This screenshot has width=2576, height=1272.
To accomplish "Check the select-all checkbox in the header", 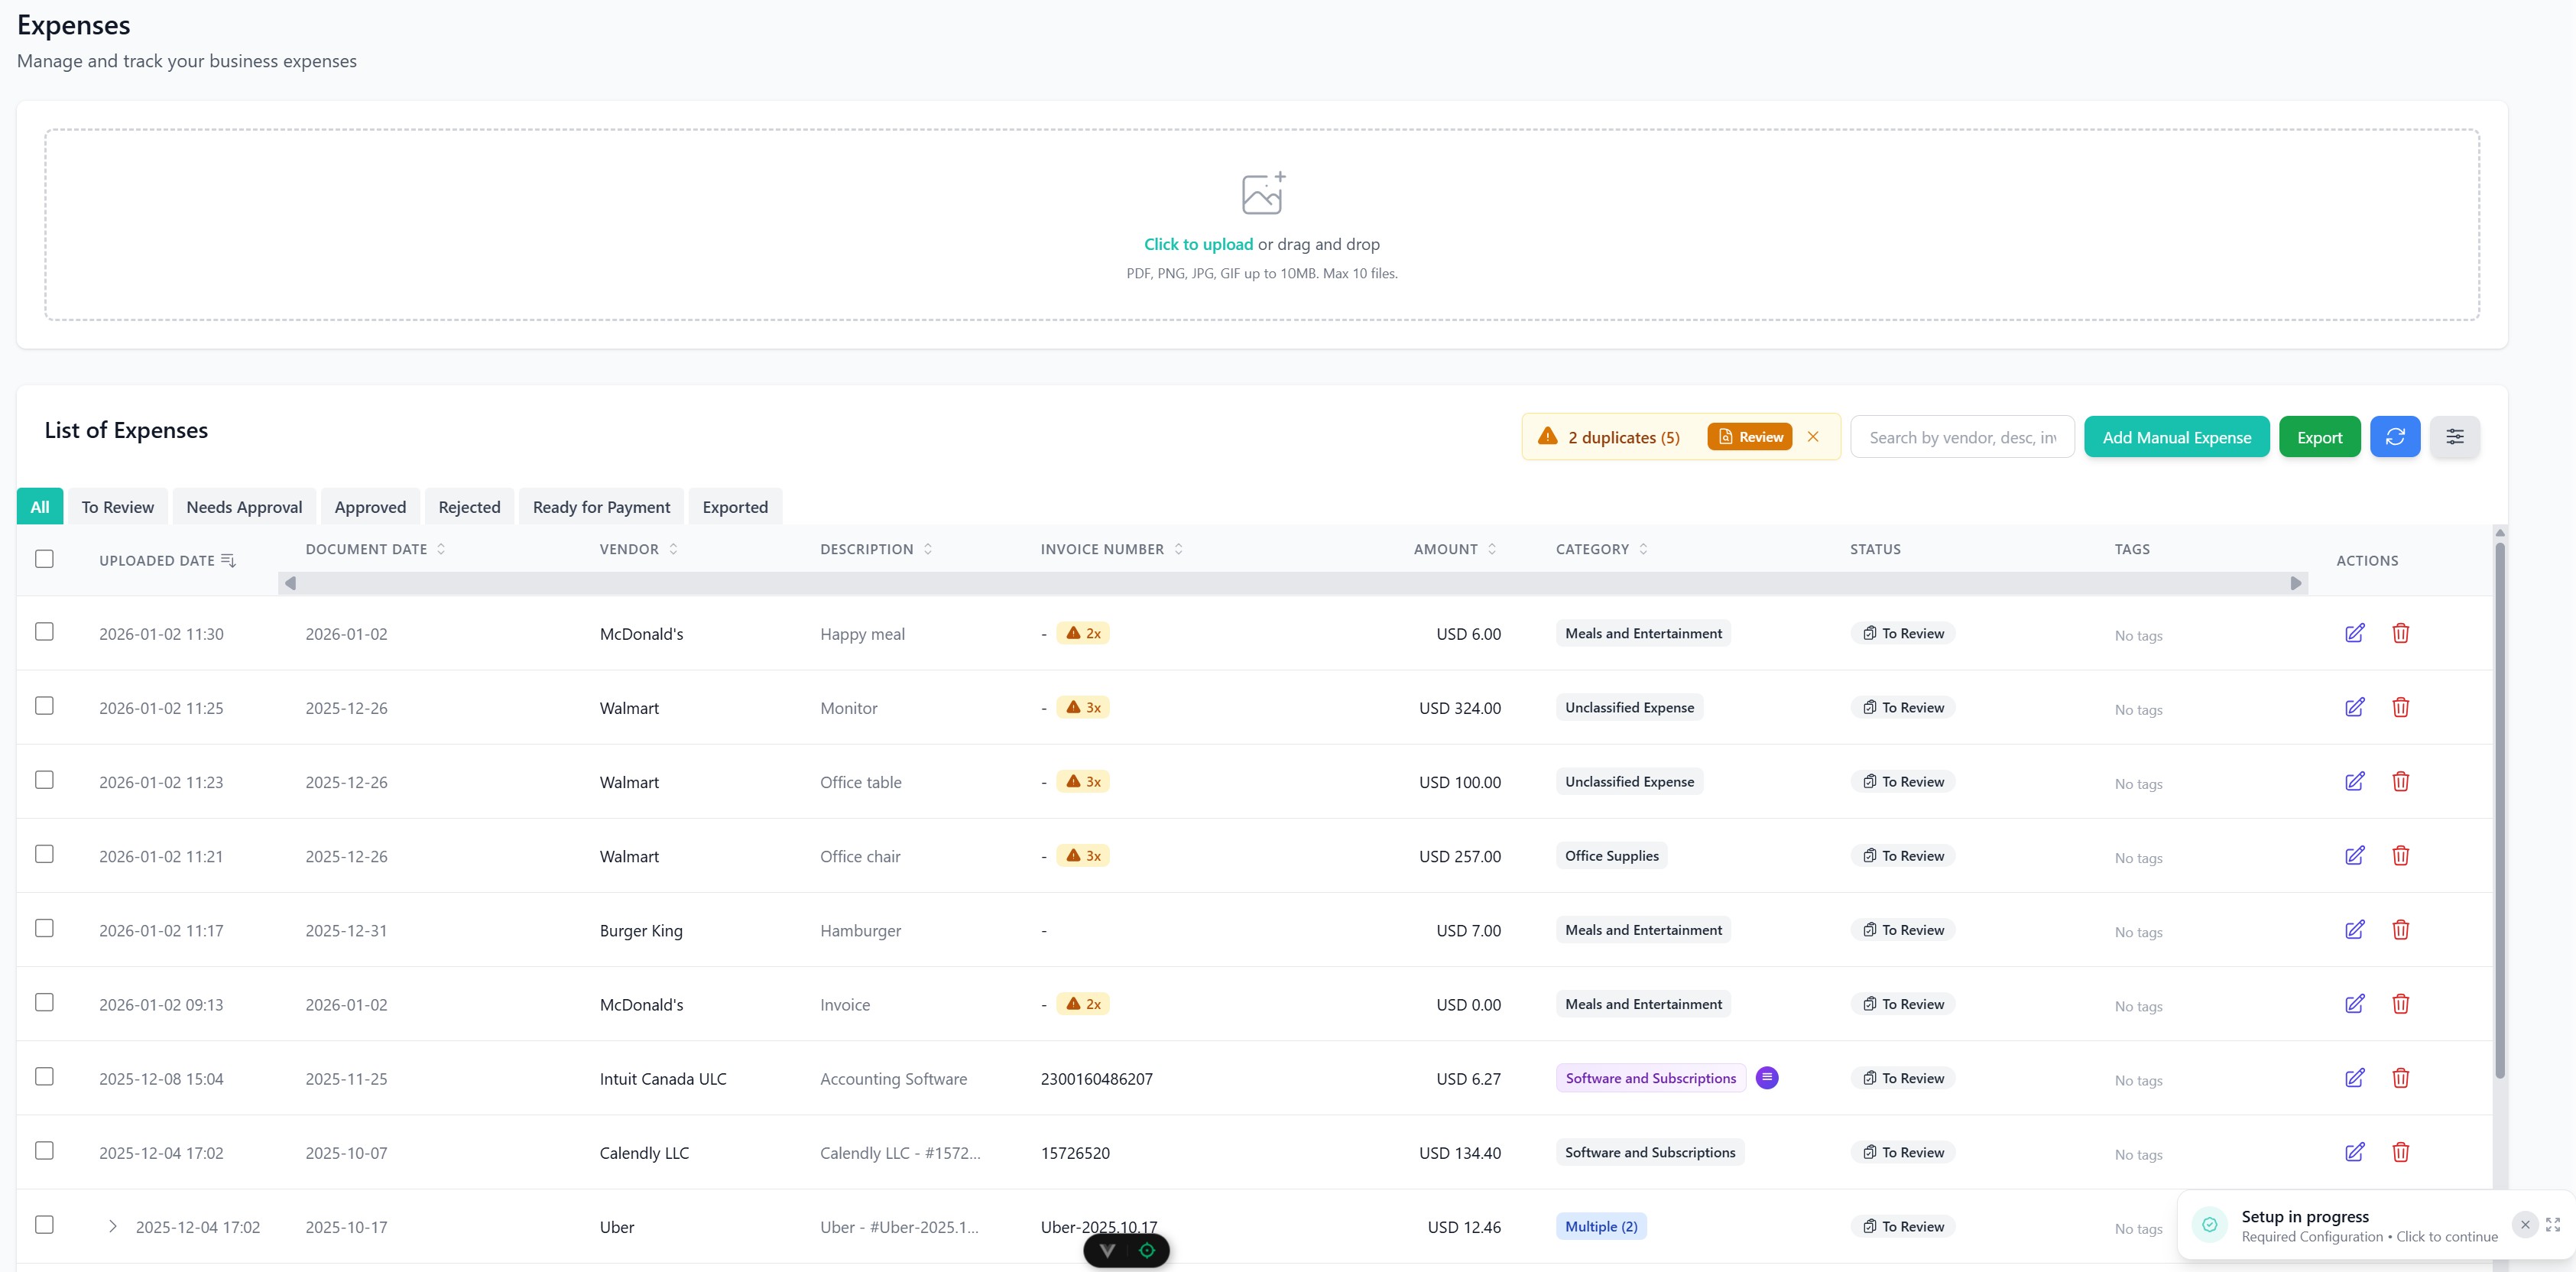I will [x=43, y=559].
